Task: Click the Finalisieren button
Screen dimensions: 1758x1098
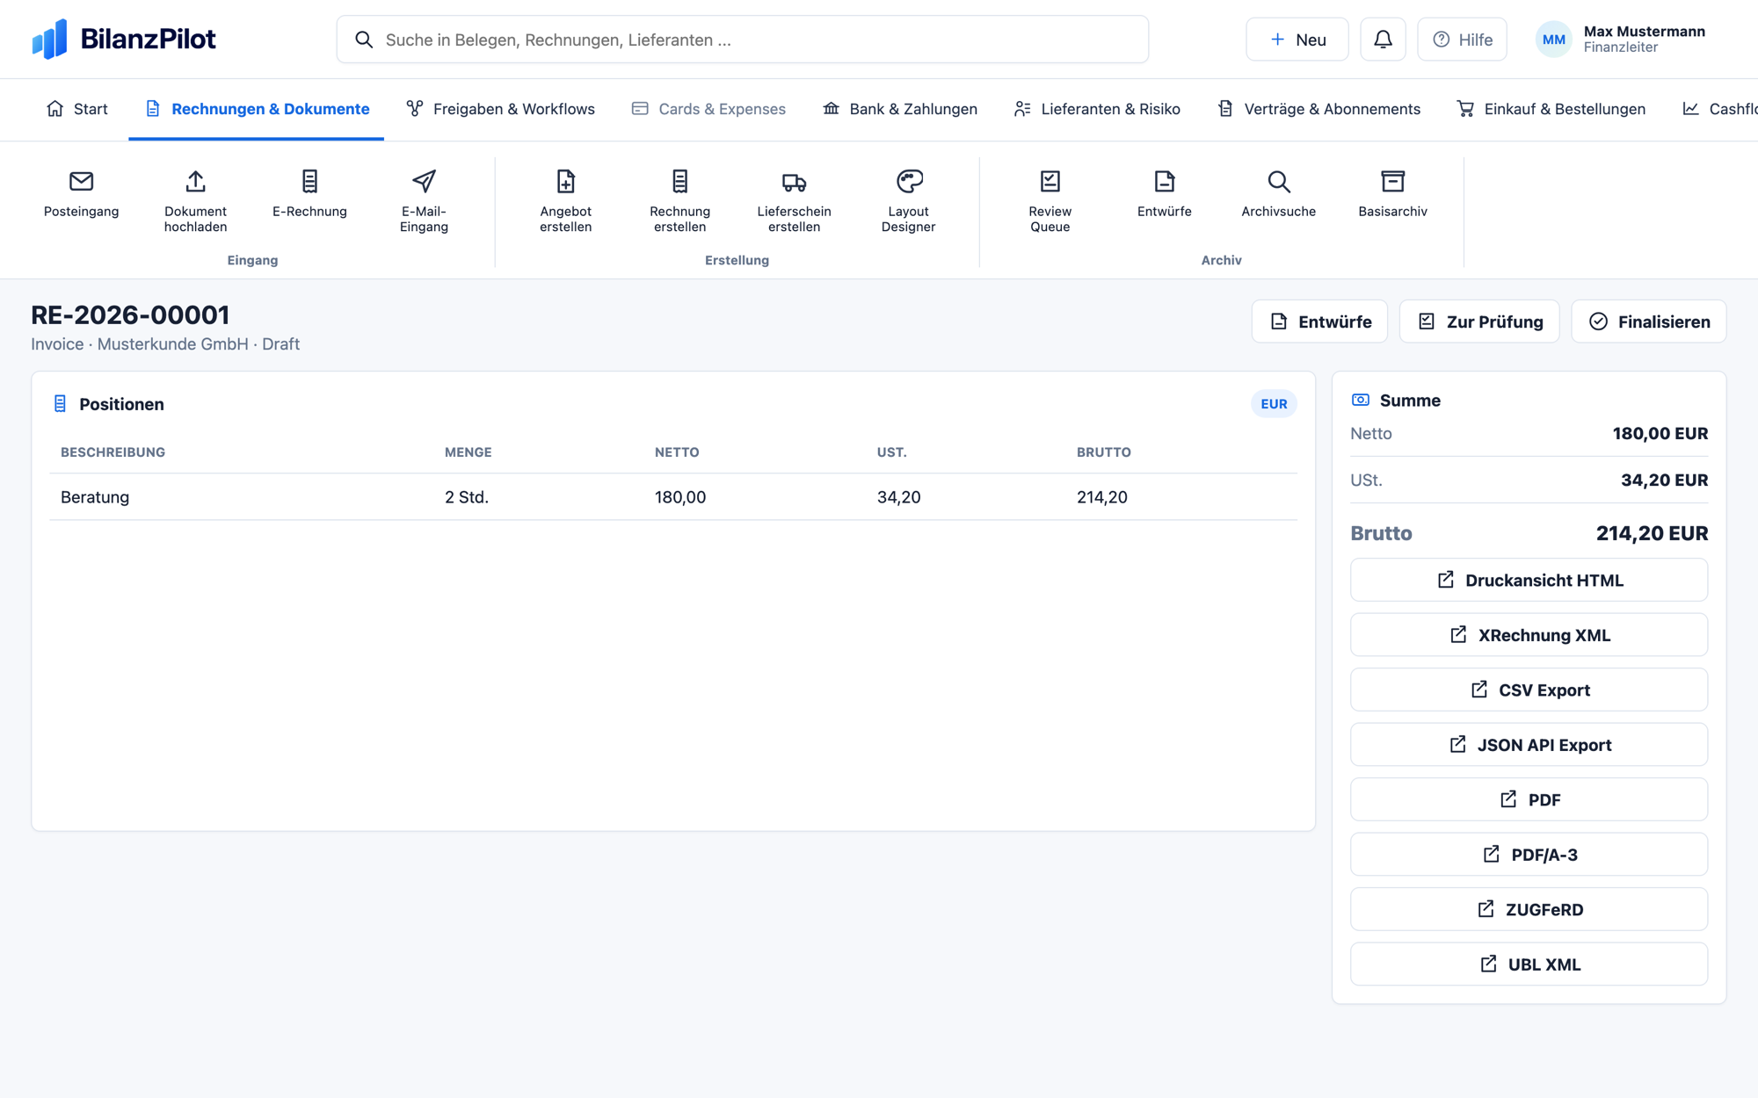Action: 1649,321
